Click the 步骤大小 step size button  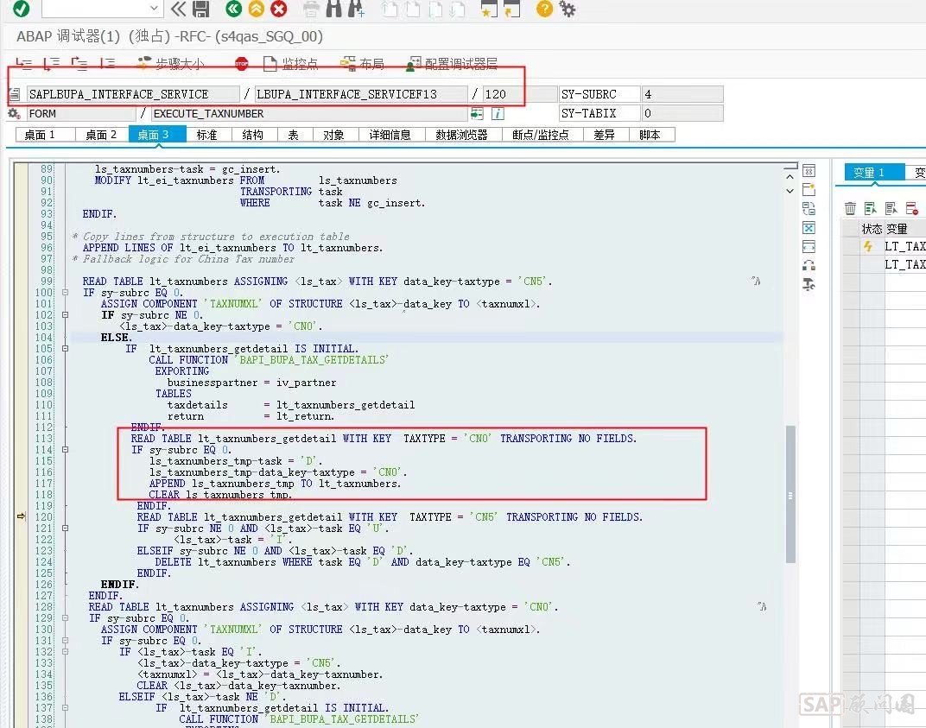coord(171,64)
